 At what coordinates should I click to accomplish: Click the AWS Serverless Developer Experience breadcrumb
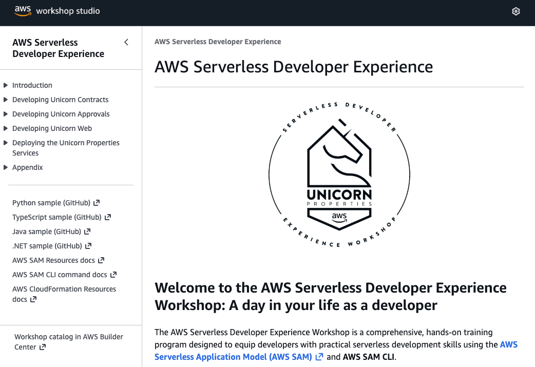tap(218, 42)
